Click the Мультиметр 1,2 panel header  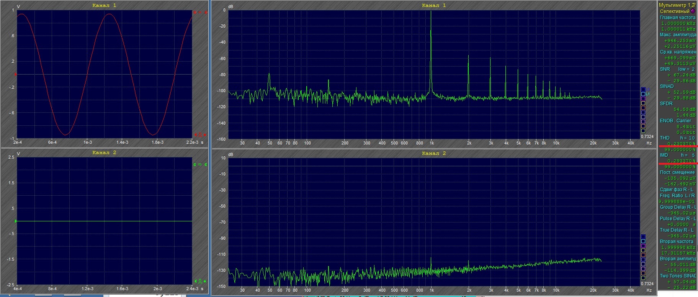click(x=677, y=5)
